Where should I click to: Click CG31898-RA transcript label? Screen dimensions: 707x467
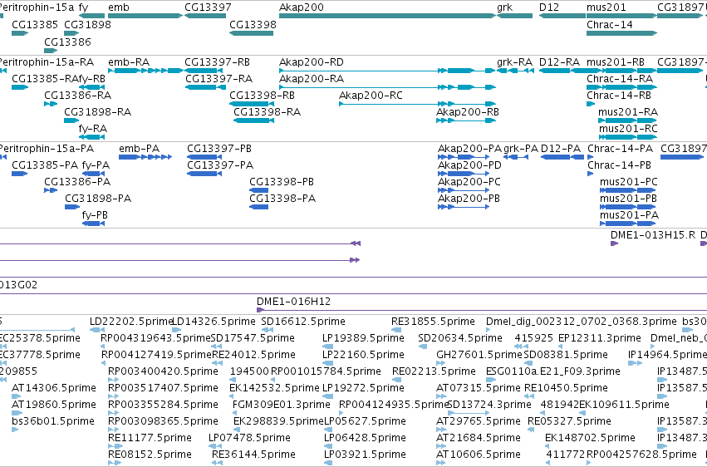pos(97,112)
